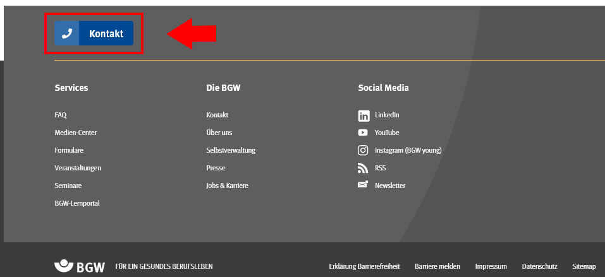Click the Die BGW heading
The width and height of the screenshot is (605, 277).
coord(223,88)
